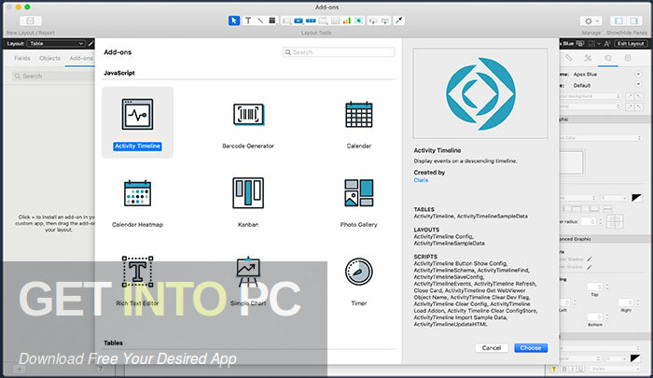Click the Exit Layout button

point(631,43)
